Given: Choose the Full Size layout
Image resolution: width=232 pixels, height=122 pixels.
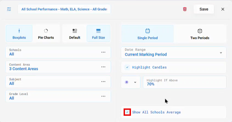Looking at the screenshot, I should click(98, 34).
